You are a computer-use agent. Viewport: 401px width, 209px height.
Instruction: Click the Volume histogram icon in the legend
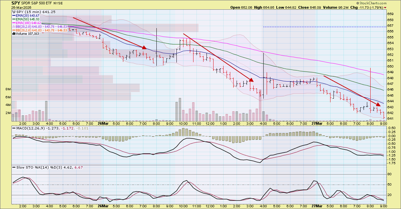13,34
